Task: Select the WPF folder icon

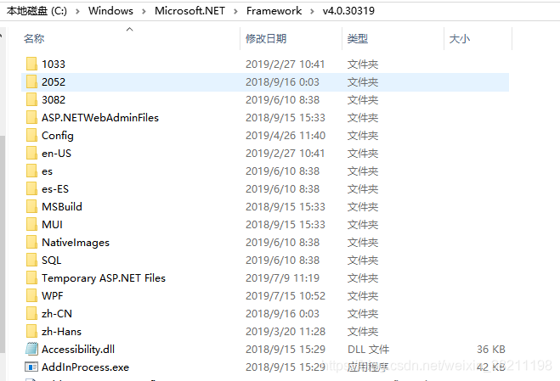Action: pos(31,296)
